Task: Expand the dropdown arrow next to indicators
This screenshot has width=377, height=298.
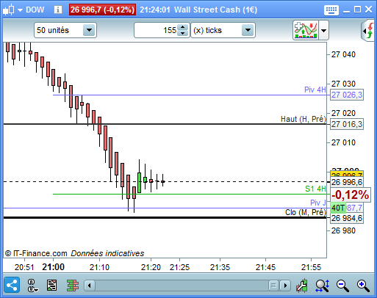Action: pos(323,31)
